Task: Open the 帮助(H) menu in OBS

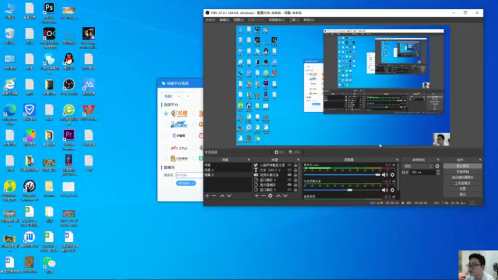Action: click(308, 20)
